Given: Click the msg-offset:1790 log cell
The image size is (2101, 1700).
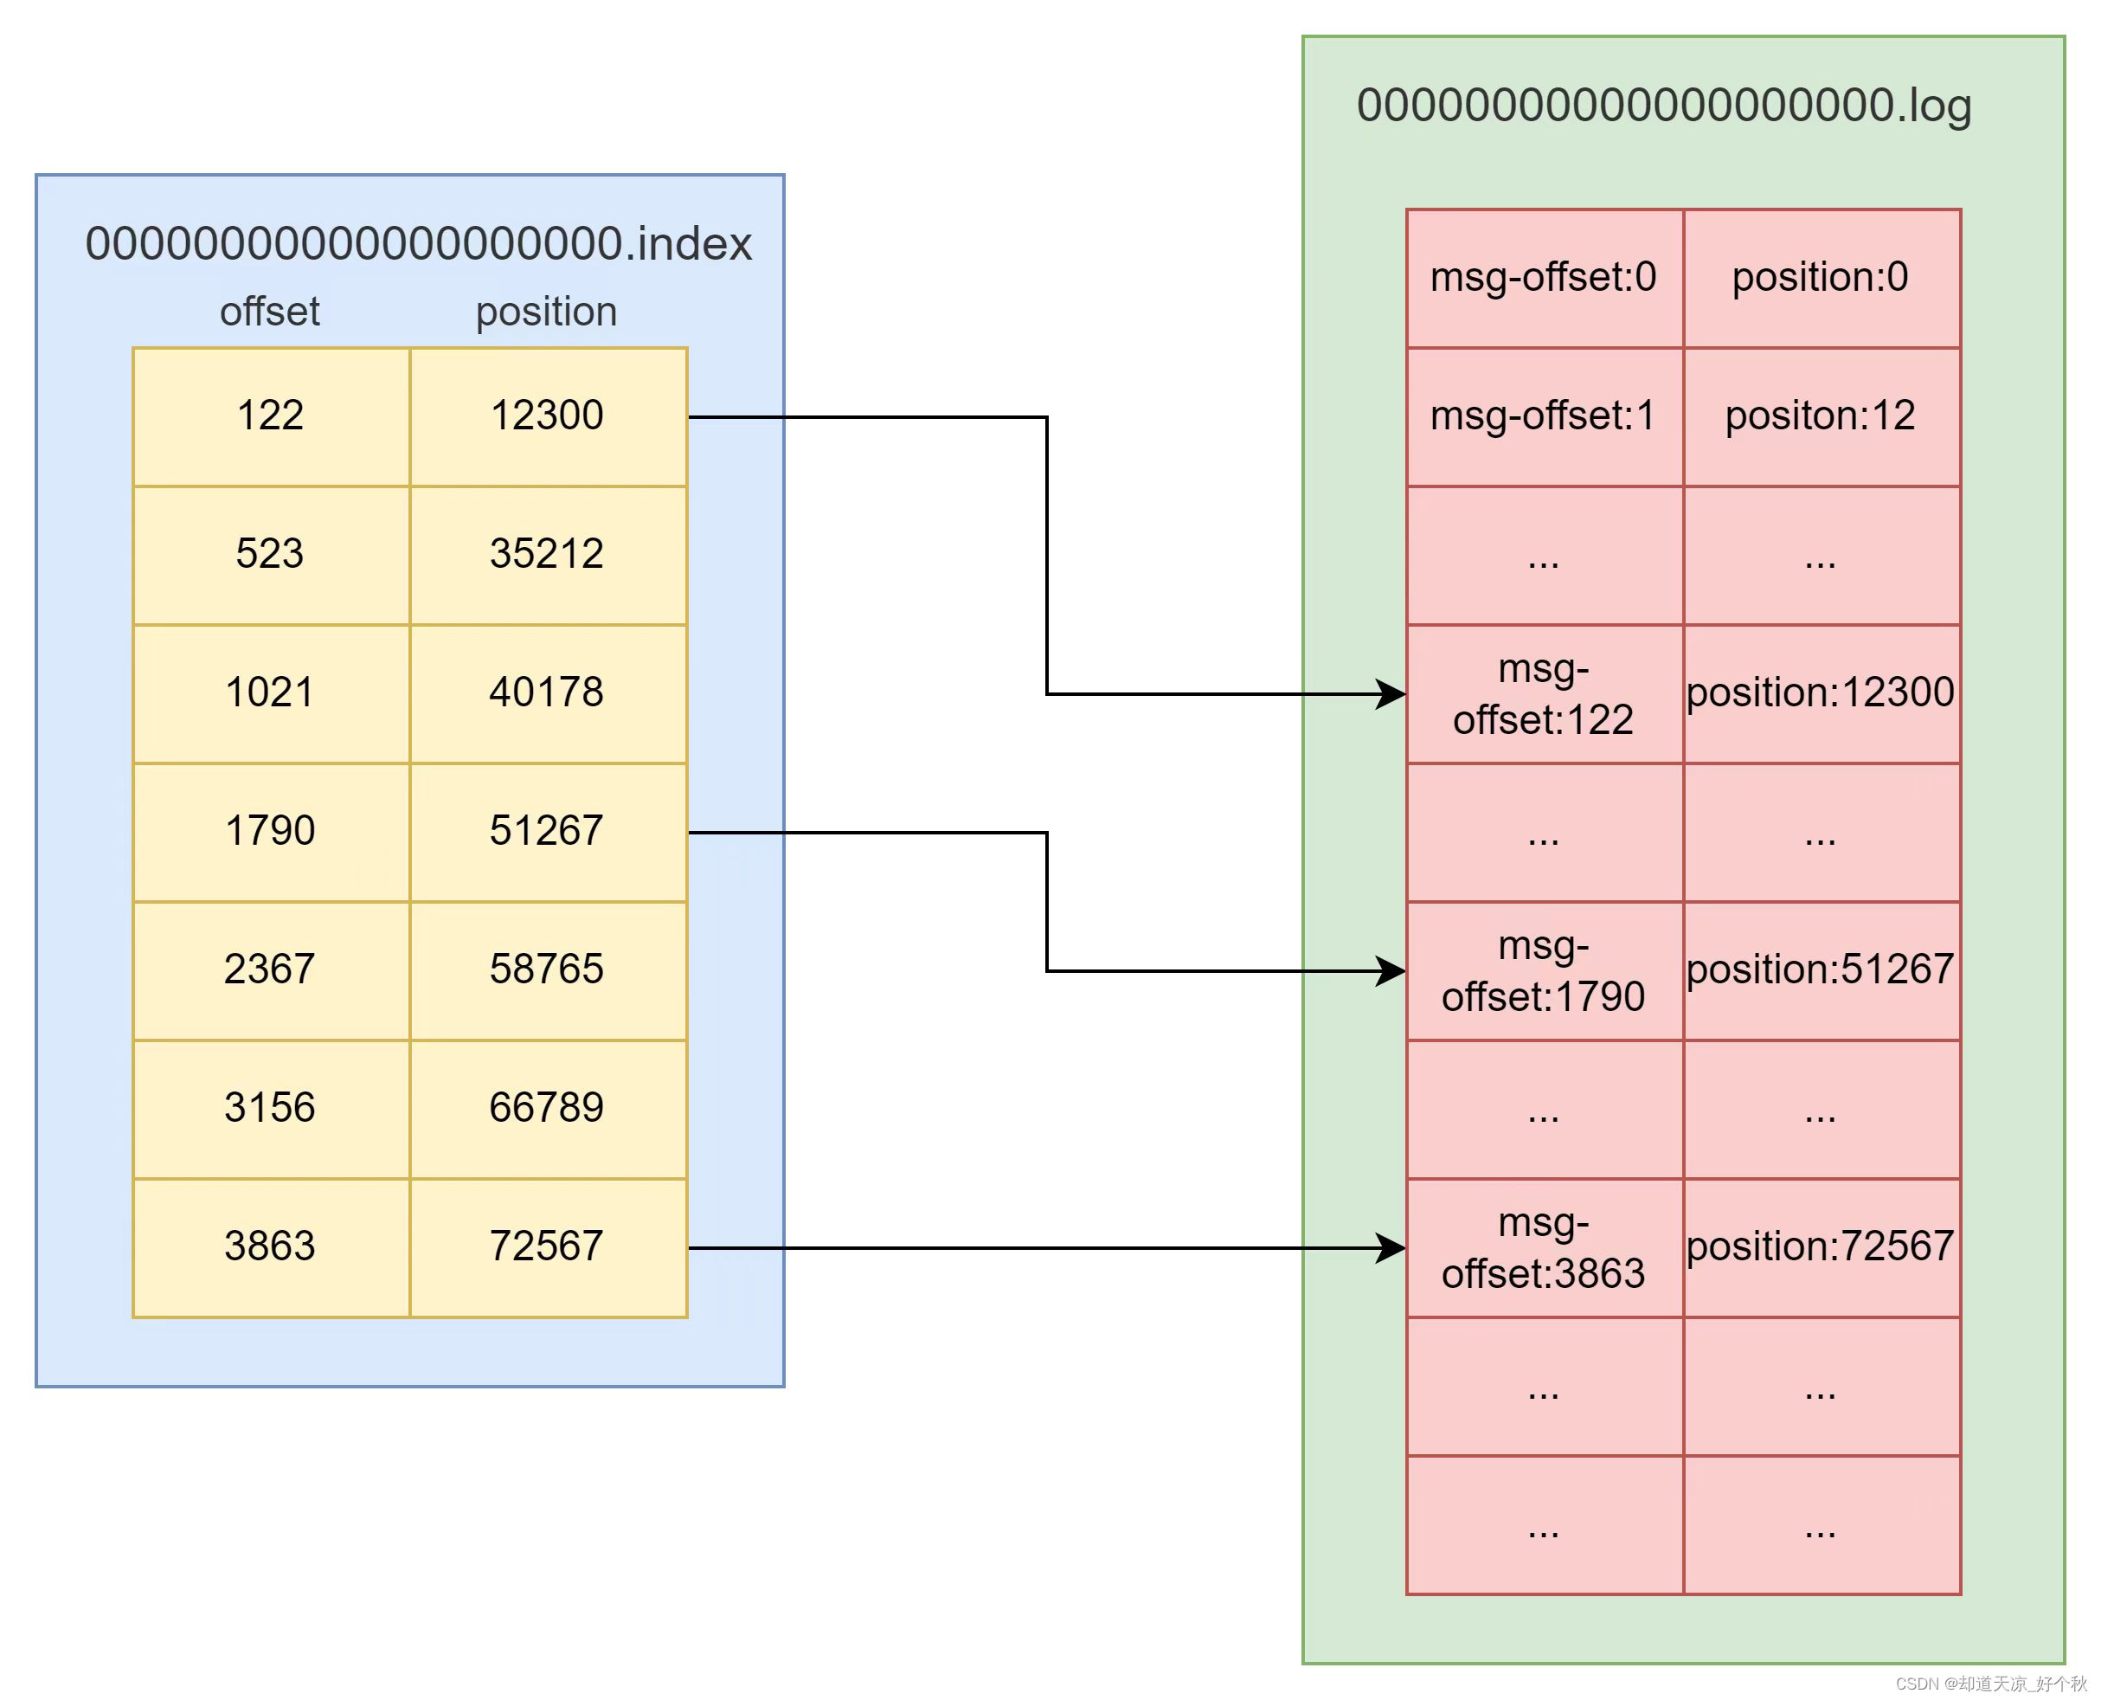Looking at the screenshot, I should pos(1545,970).
